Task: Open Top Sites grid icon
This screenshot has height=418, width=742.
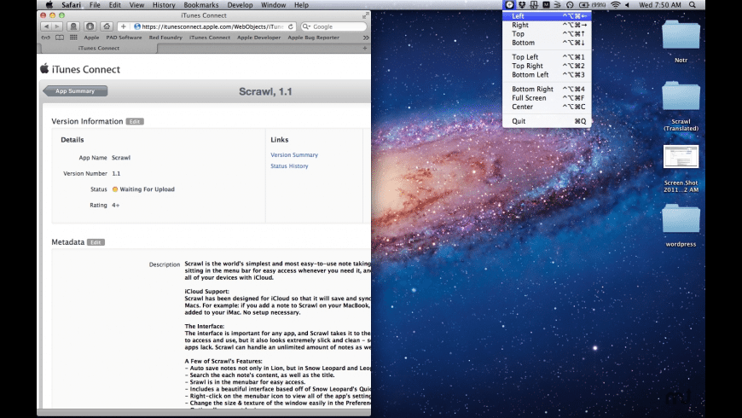Action: pyautogui.click(x=73, y=38)
